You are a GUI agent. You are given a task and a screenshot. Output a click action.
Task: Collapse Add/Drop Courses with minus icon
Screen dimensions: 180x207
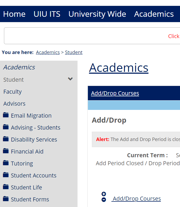pyautogui.click(x=104, y=200)
